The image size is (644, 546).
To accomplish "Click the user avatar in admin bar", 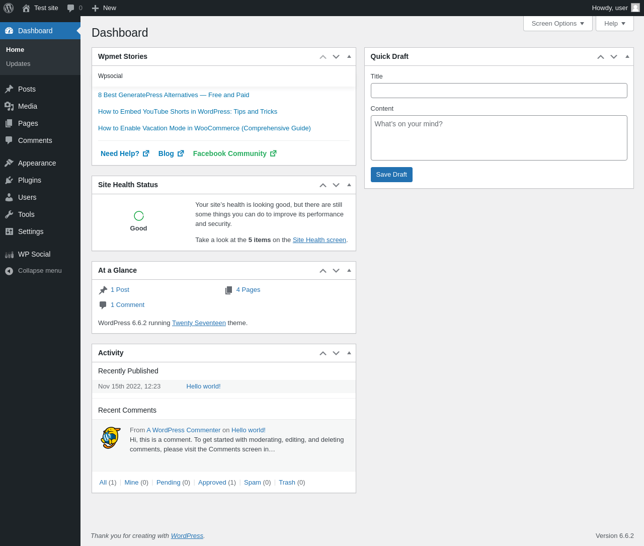I will (635, 8).
